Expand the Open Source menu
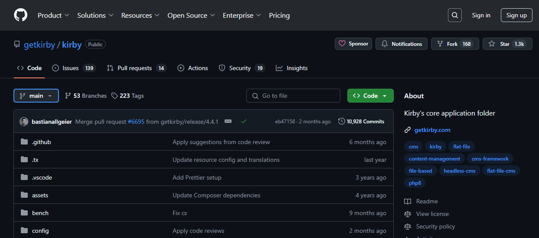Viewport: 539px width, 238px height. pyautogui.click(x=191, y=15)
